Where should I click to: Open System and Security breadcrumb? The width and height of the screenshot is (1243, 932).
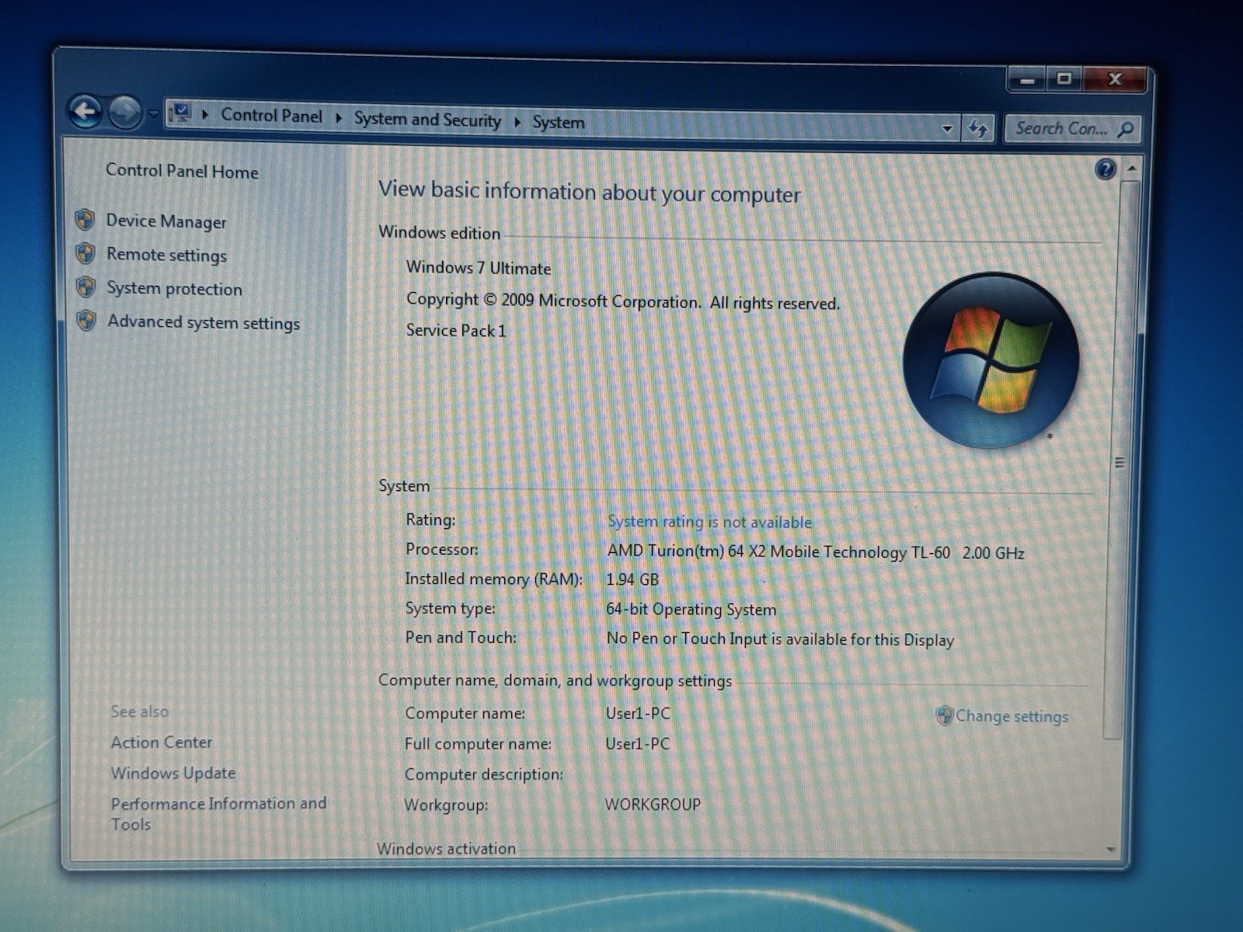[427, 120]
